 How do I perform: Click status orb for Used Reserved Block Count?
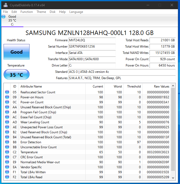(7, 132)
